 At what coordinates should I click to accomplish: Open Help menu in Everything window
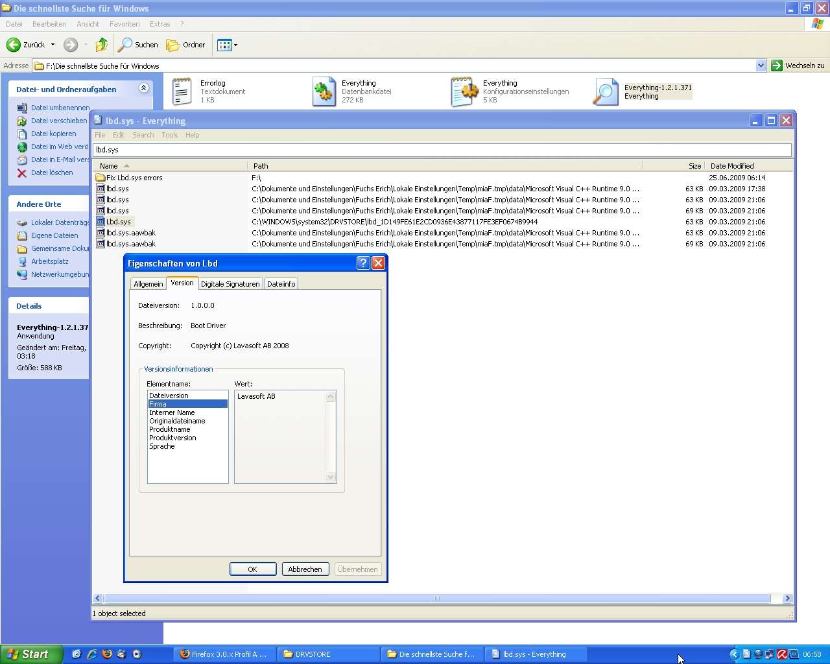(x=193, y=135)
